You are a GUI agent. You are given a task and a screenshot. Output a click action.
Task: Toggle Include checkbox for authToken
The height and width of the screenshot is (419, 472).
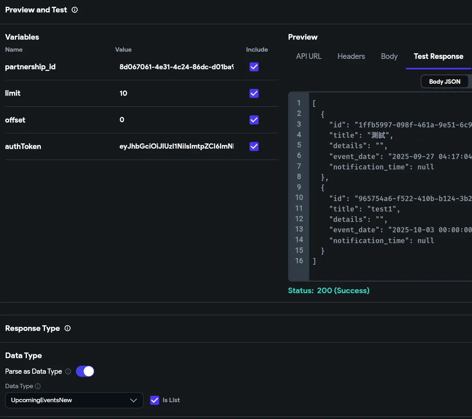click(x=254, y=147)
